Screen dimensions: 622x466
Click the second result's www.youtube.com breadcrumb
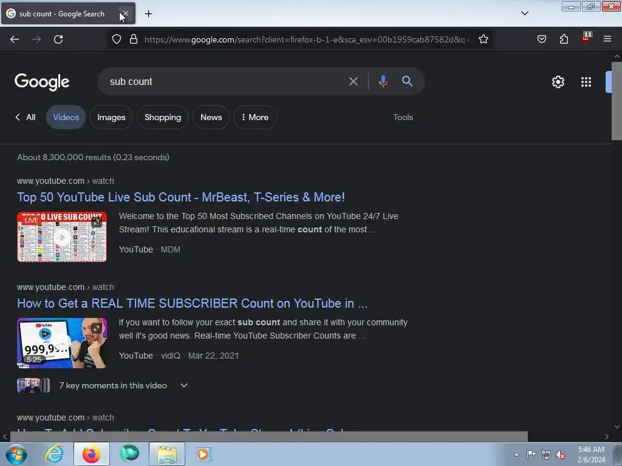pos(66,287)
